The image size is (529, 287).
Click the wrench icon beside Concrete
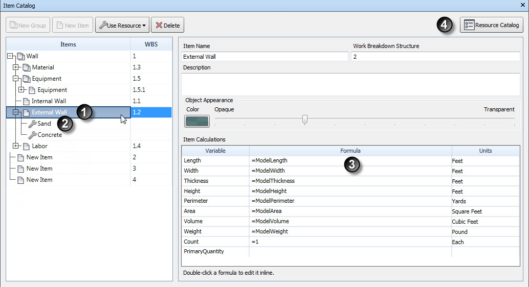[x=32, y=135]
